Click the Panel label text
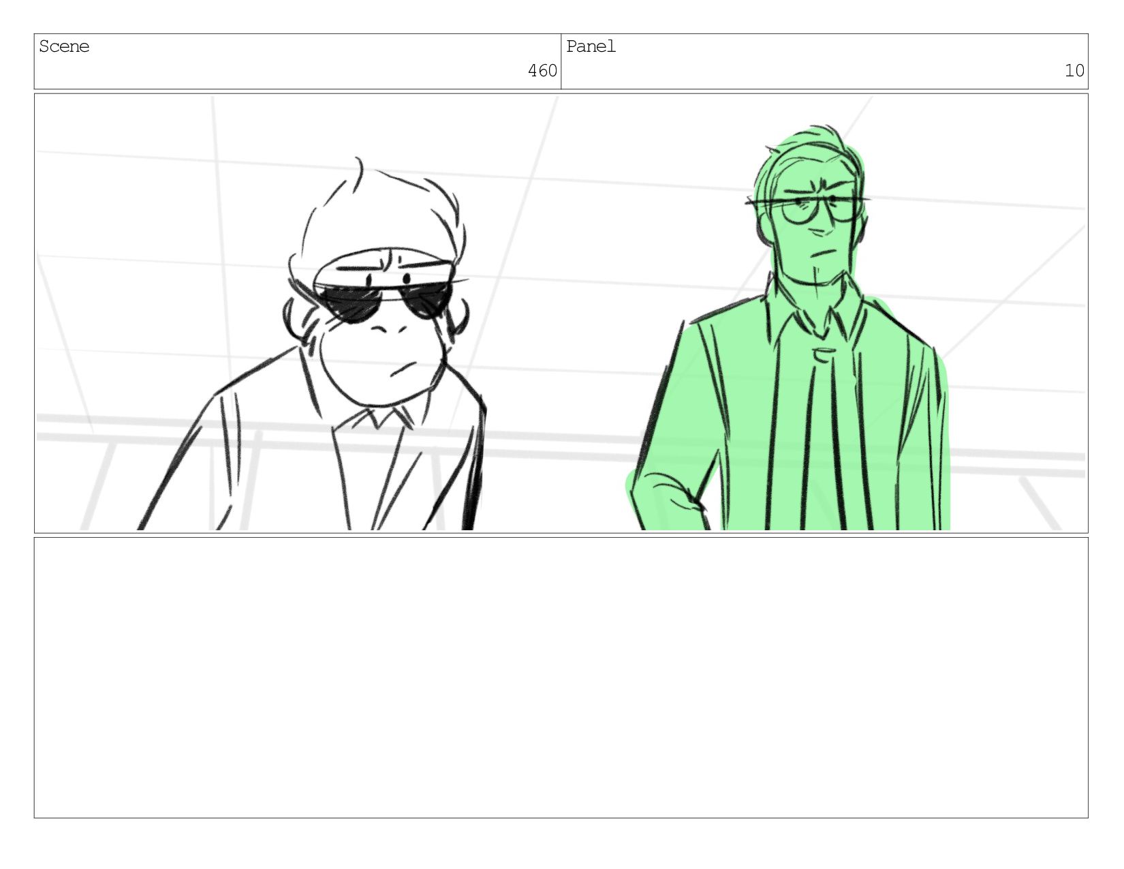This screenshot has width=1124, height=869. 591,46
